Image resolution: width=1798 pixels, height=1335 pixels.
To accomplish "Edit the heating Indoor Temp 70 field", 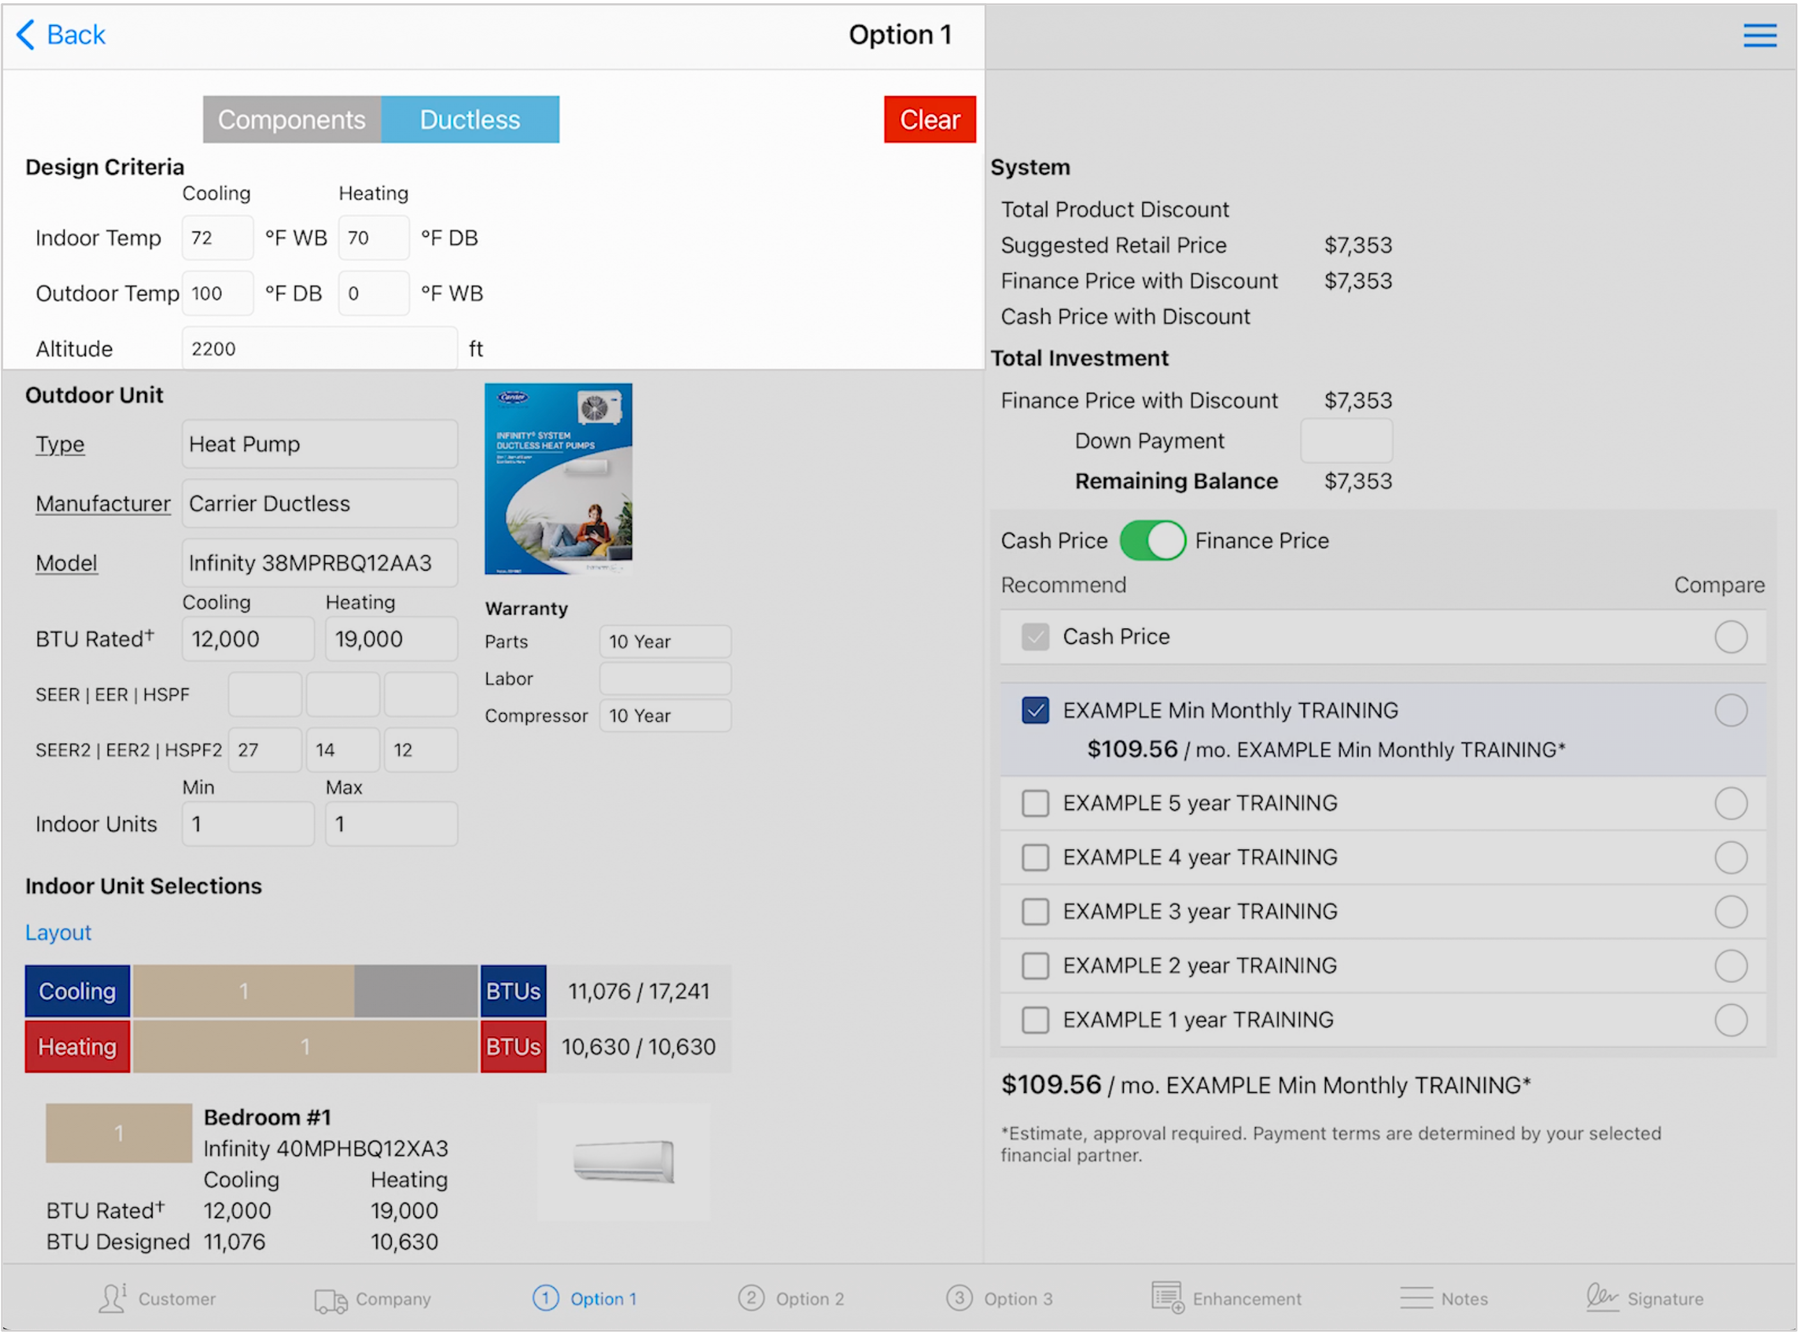I will click(374, 238).
